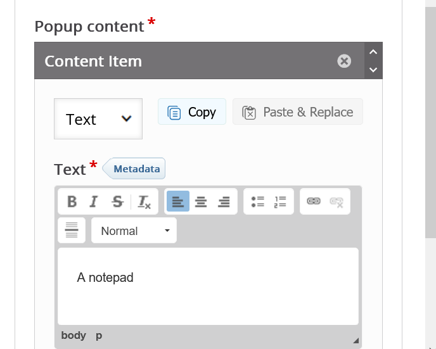The image size is (436, 349).
Task: Insert a link with chain icon
Action: point(314,201)
